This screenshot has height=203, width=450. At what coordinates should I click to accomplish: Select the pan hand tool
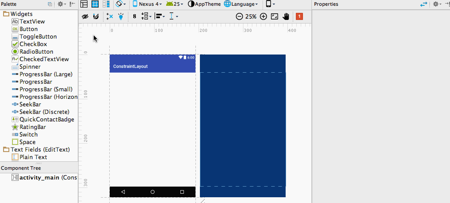pos(286,16)
